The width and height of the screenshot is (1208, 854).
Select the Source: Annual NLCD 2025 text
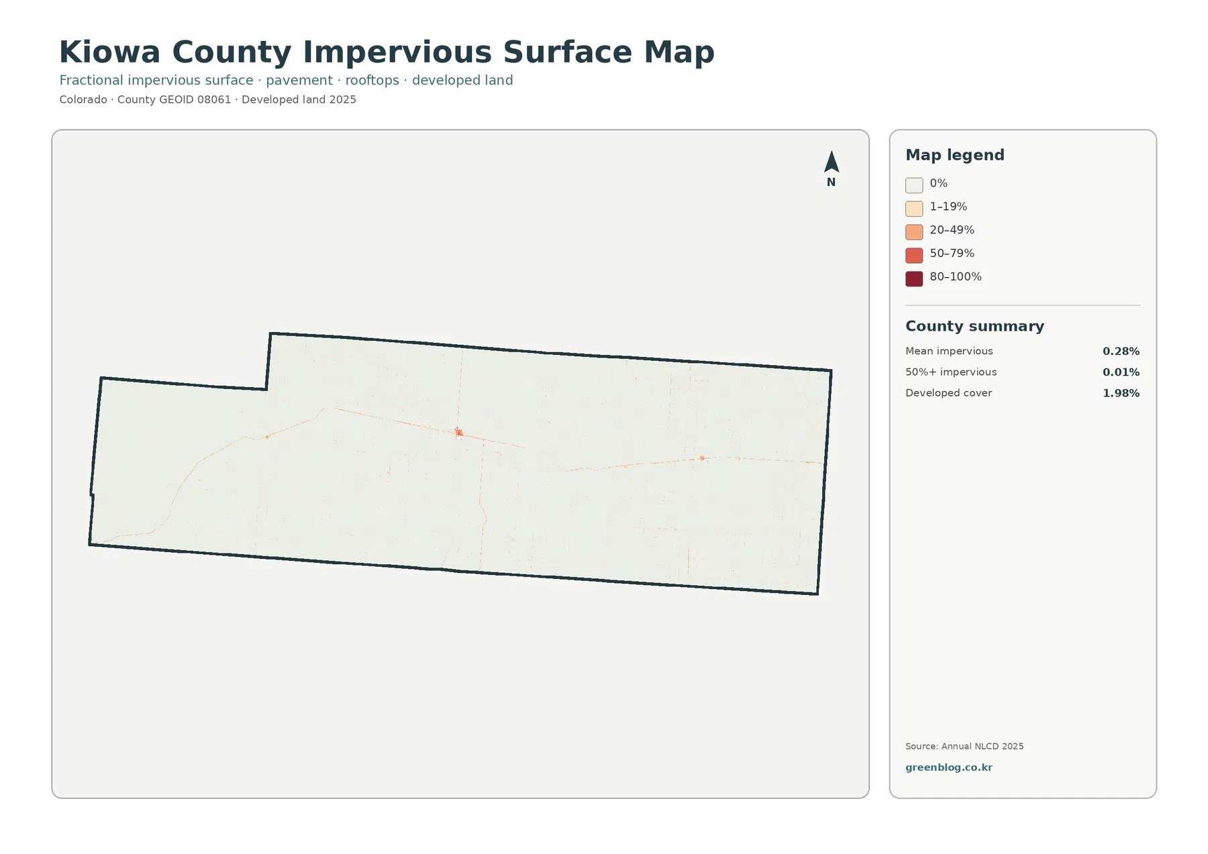tap(964, 747)
